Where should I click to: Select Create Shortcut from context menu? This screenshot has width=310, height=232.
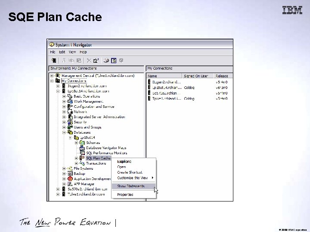tap(130, 172)
